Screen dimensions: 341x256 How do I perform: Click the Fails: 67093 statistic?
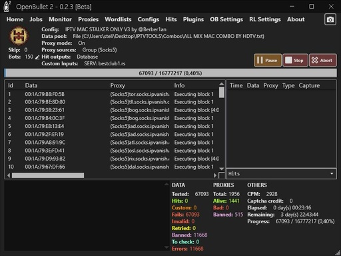pyautogui.click(x=186, y=215)
